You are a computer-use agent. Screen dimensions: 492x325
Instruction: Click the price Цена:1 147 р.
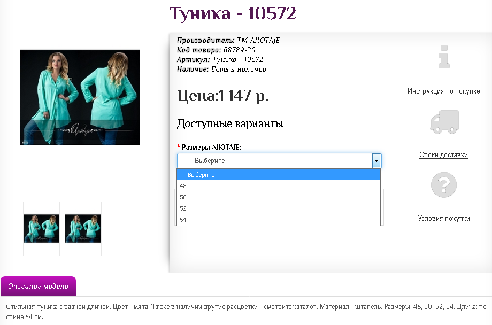pyautogui.click(x=223, y=96)
